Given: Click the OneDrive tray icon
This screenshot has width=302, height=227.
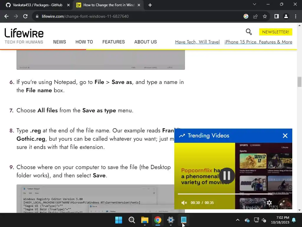Looking at the screenshot, I should click(247, 220).
